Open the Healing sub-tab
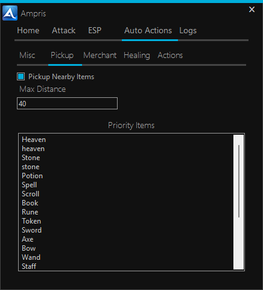The height and width of the screenshot is (290, 263). pyautogui.click(x=137, y=56)
